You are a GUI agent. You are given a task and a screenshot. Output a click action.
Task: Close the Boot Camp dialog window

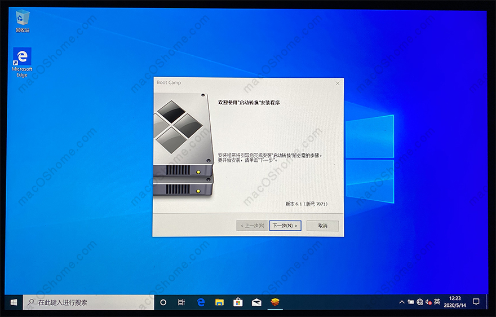point(338,83)
